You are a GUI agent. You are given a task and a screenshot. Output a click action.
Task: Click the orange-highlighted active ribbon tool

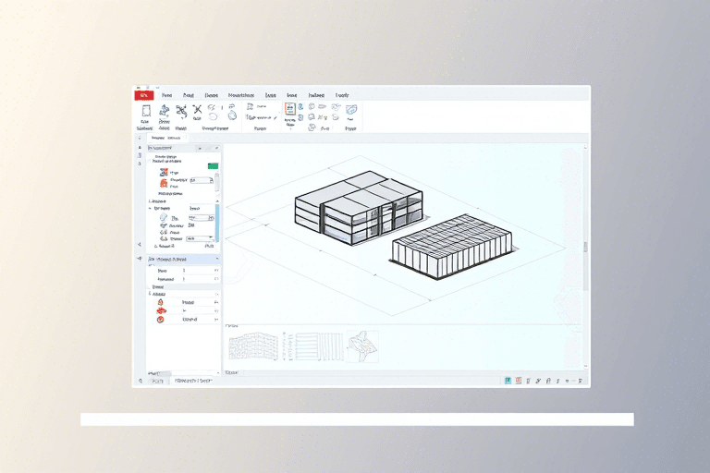(x=289, y=109)
